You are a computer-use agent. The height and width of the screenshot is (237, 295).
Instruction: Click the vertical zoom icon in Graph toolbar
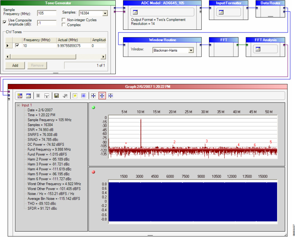pos(111,96)
